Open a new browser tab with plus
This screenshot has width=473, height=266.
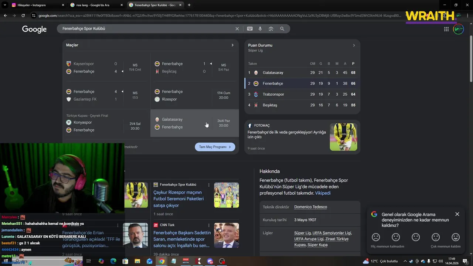(x=189, y=5)
